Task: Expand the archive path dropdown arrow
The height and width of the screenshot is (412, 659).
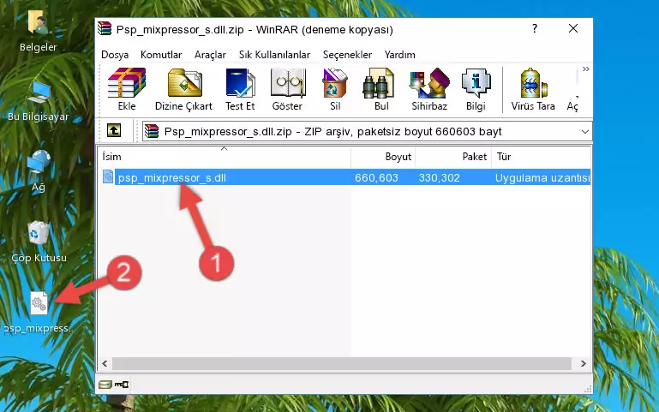Action: [584, 131]
